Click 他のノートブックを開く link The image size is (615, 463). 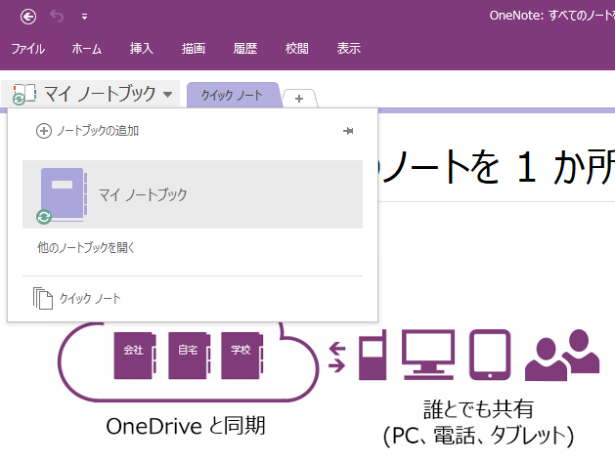pyautogui.click(x=86, y=247)
